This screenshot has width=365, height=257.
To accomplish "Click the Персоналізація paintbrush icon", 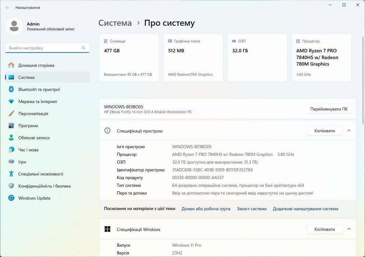I will (11, 114).
